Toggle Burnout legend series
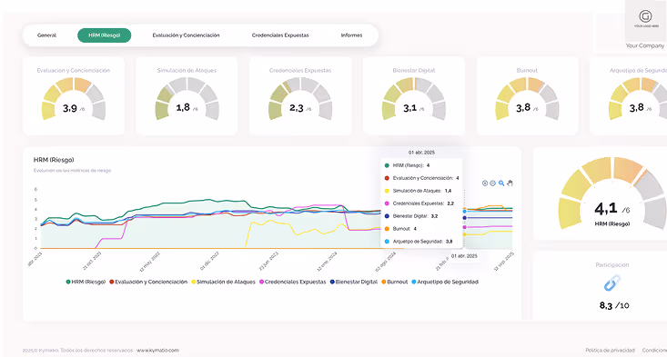The image size is (667, 357). (x=395, y=282)
